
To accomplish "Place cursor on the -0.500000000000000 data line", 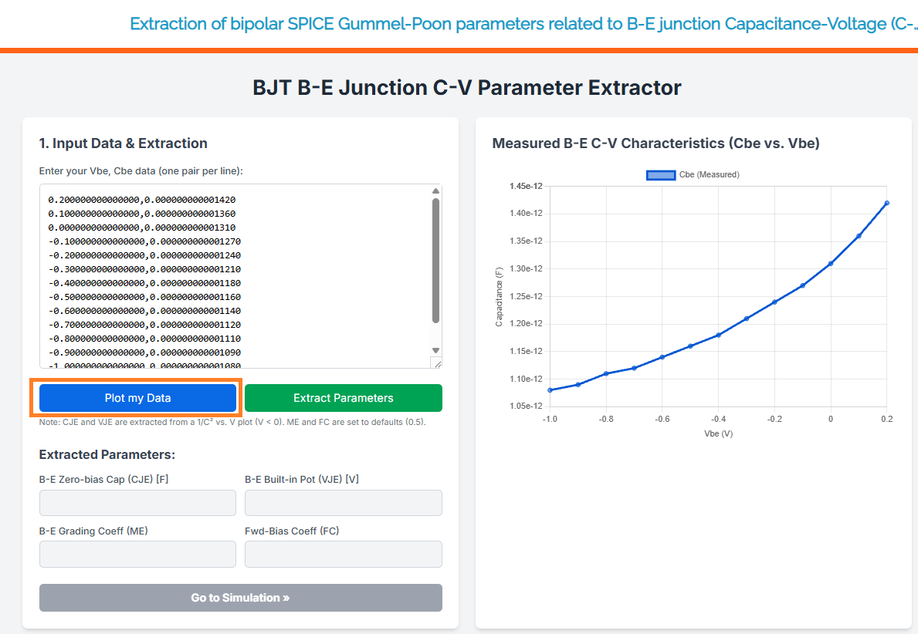I will click(145, 296).
